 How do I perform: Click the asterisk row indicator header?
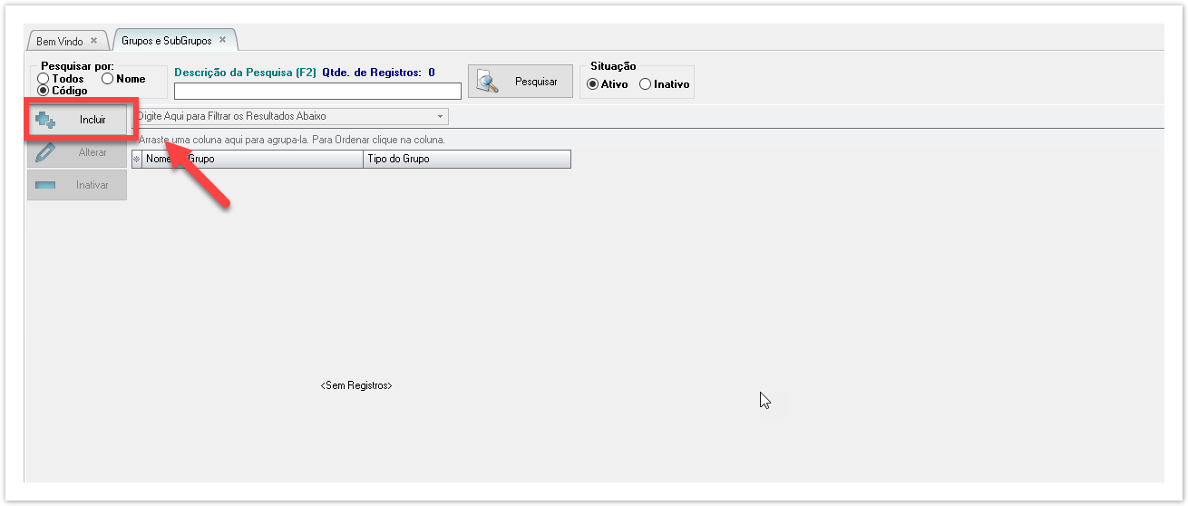point(137,159)
